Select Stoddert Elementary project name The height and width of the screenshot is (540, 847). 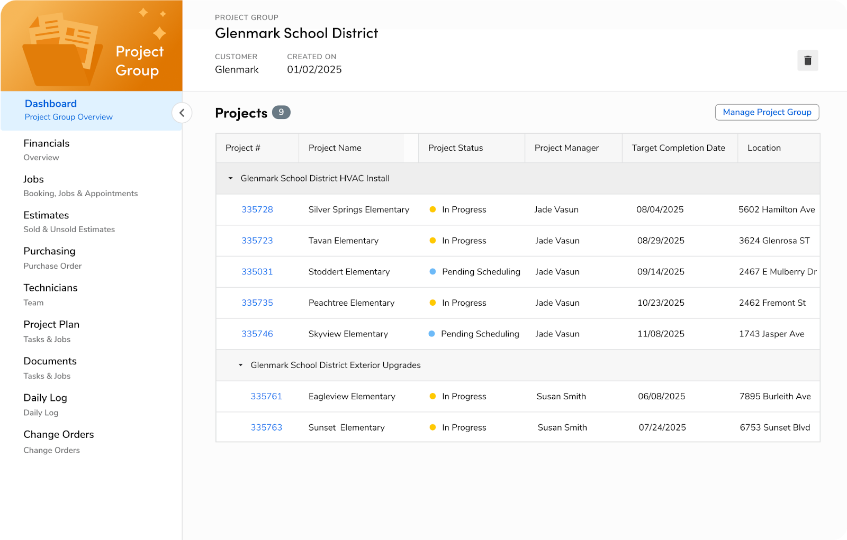coord(349,272)
